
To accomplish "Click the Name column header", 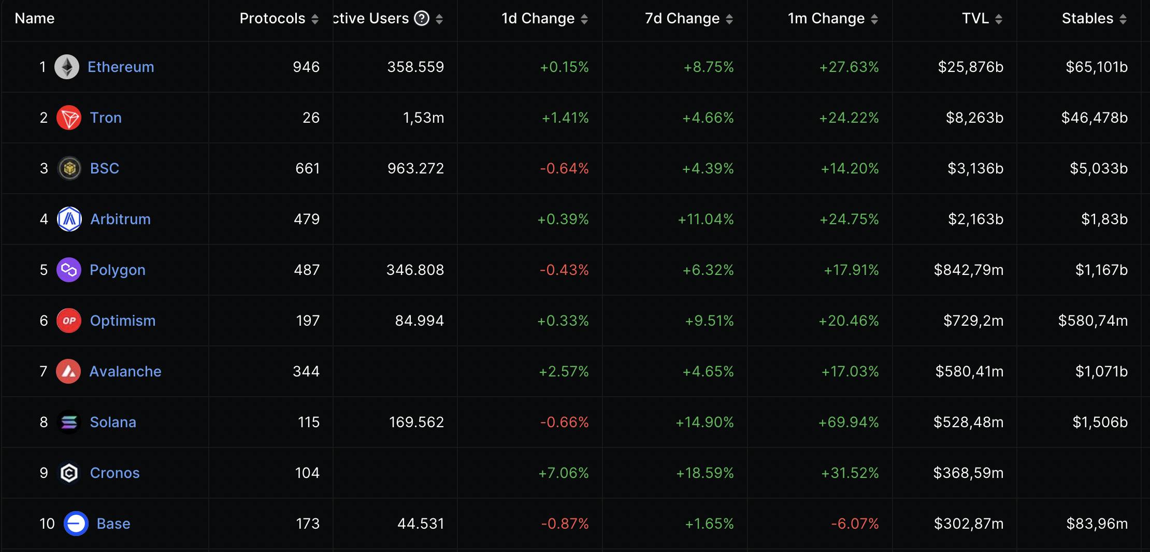I will [35, 19].
